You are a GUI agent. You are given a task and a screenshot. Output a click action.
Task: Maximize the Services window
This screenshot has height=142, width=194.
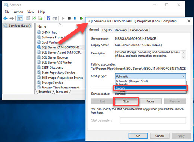click(167, 5)
